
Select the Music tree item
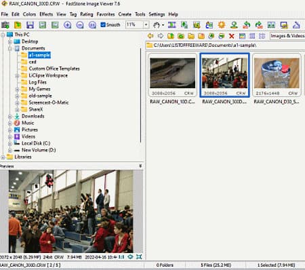[x=28, y=123]
